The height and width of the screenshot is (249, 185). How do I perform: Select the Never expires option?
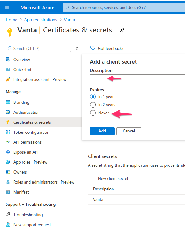pos(93,113)
